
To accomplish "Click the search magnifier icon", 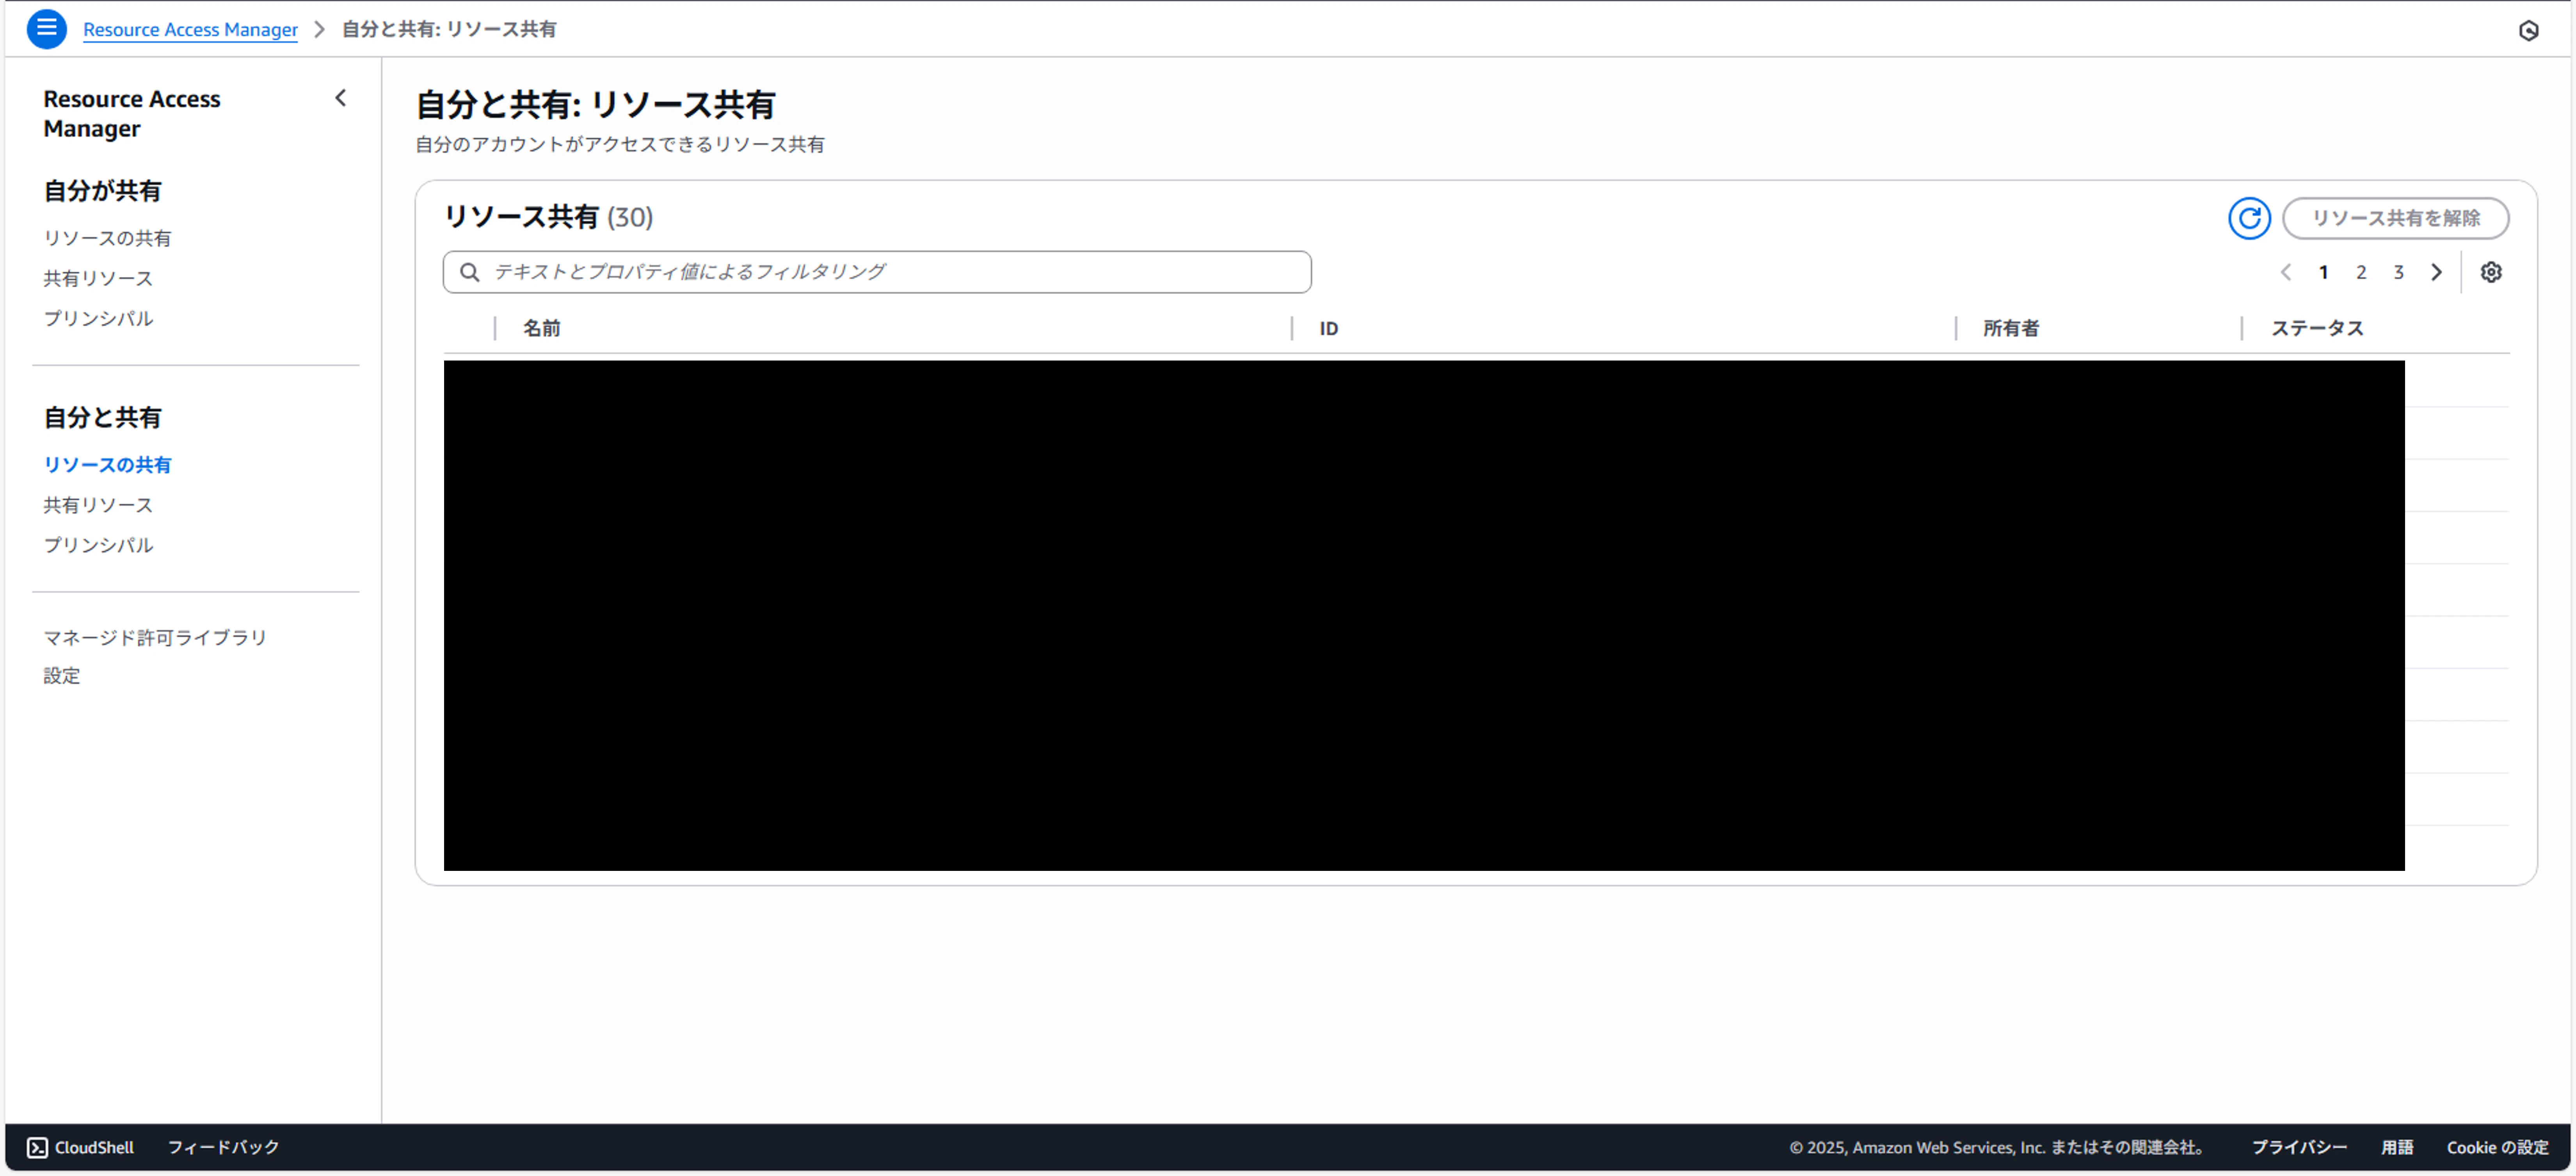I will click(469, 272).
